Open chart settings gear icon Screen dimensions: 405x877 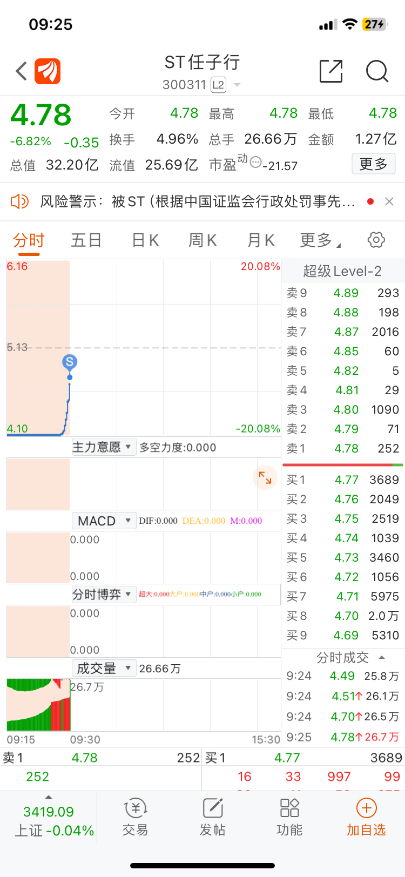coord(376,240)
